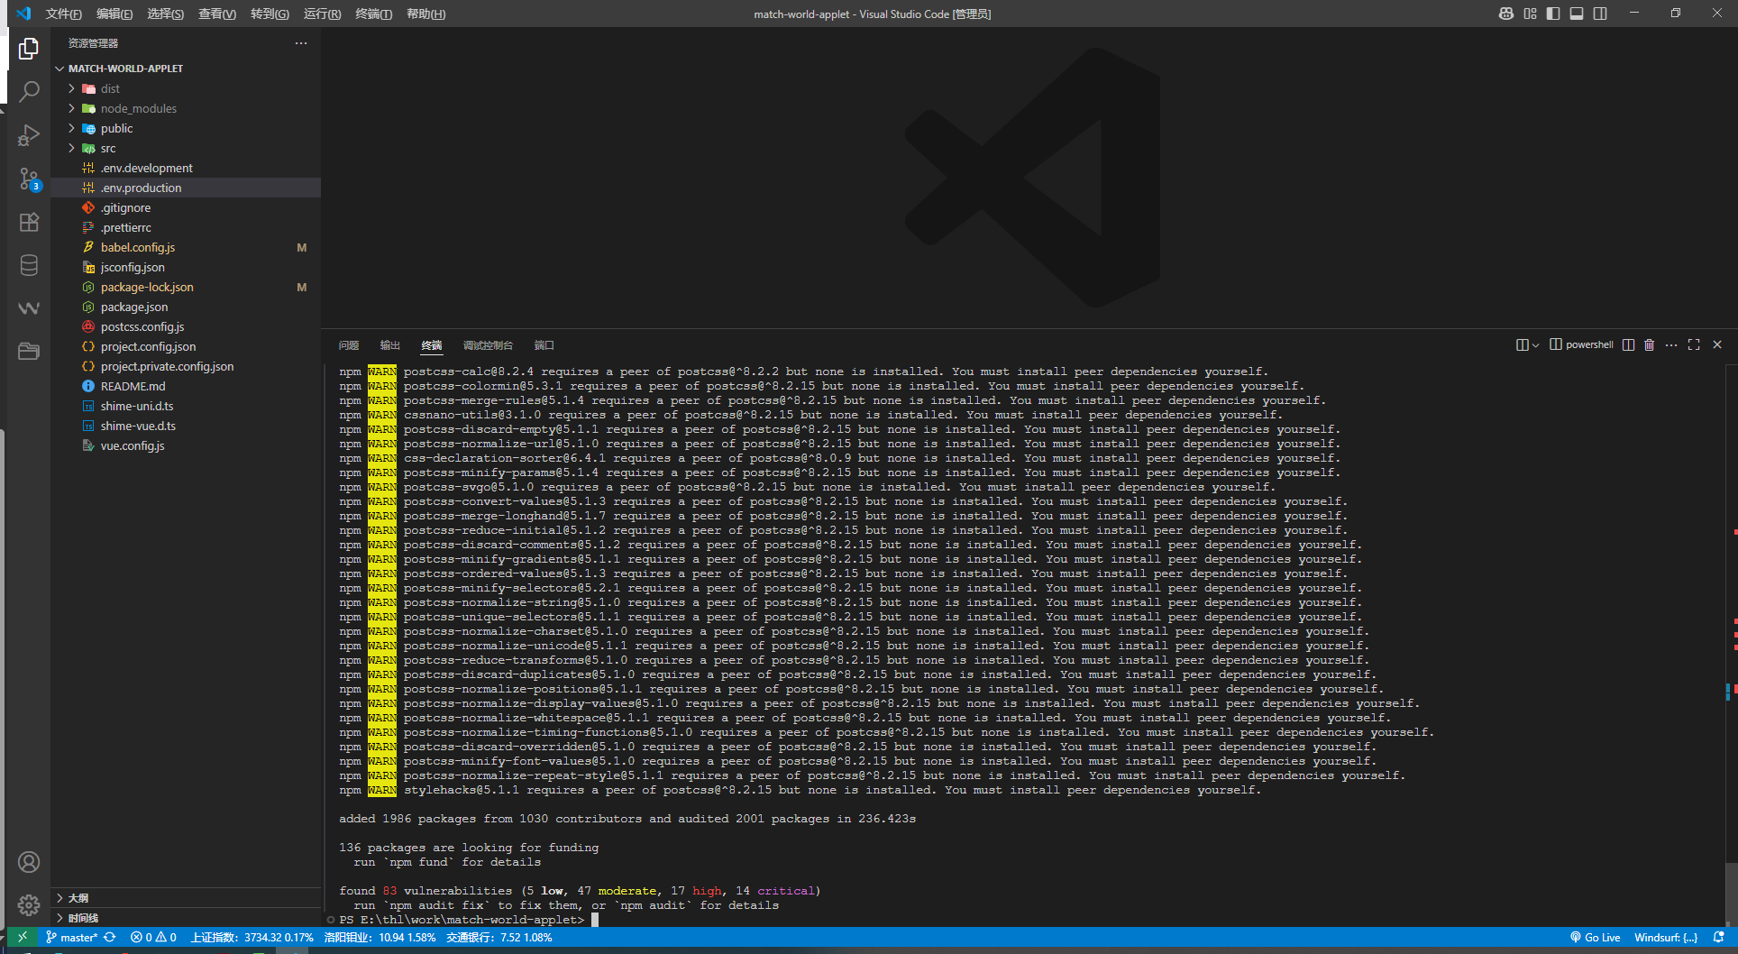Open the Search view in activity bar
This screenshot has width=1738, height=954.
tap(29, 91)
